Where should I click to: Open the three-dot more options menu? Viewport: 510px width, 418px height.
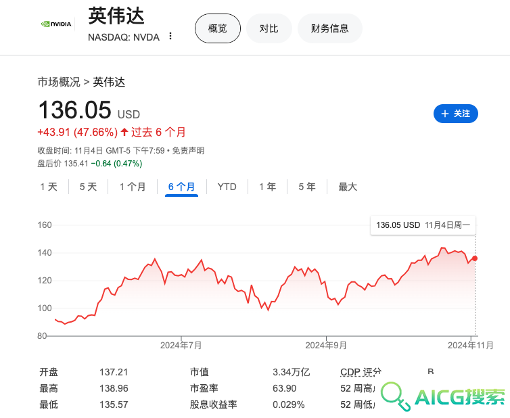click(x=170, y=36)
